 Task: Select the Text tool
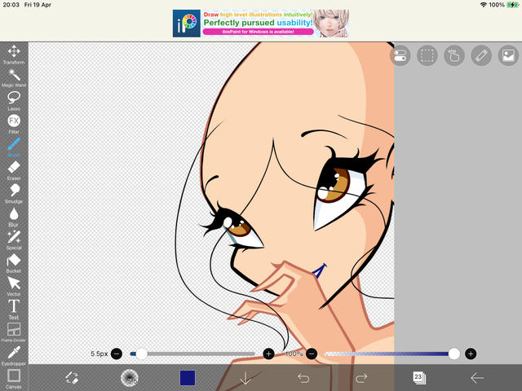14,310
